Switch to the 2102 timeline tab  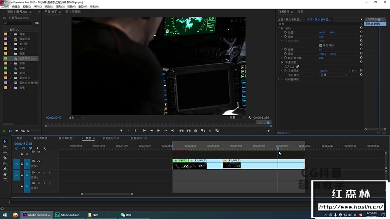[111, 138]
